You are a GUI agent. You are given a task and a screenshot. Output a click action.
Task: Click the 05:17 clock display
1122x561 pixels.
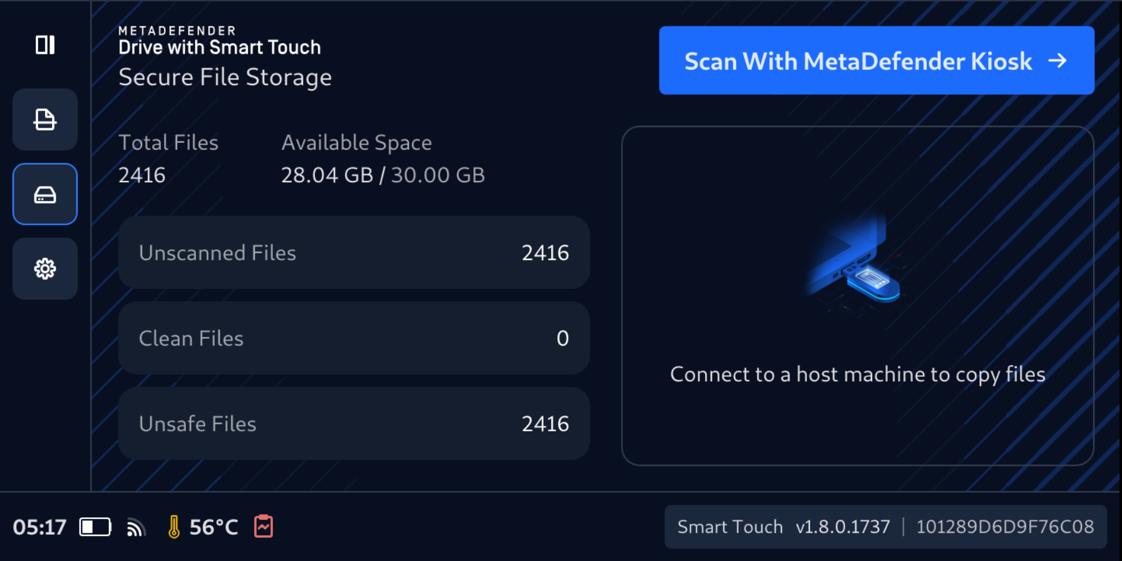(39, 527)
